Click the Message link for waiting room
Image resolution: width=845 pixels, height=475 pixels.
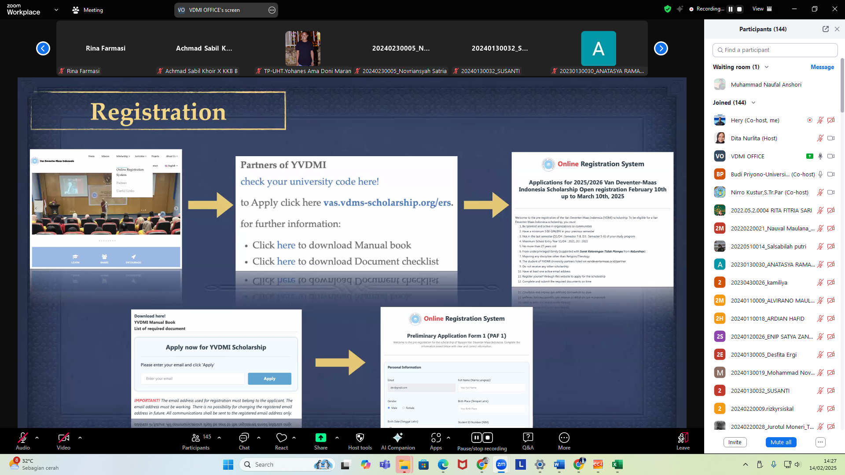(822, 67)
